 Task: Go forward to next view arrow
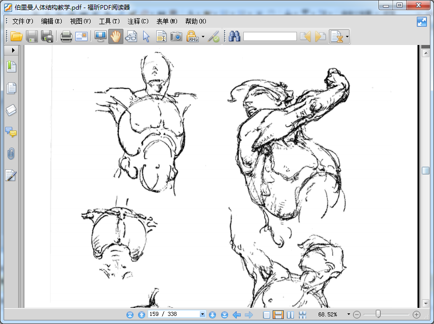coord(249,314)
